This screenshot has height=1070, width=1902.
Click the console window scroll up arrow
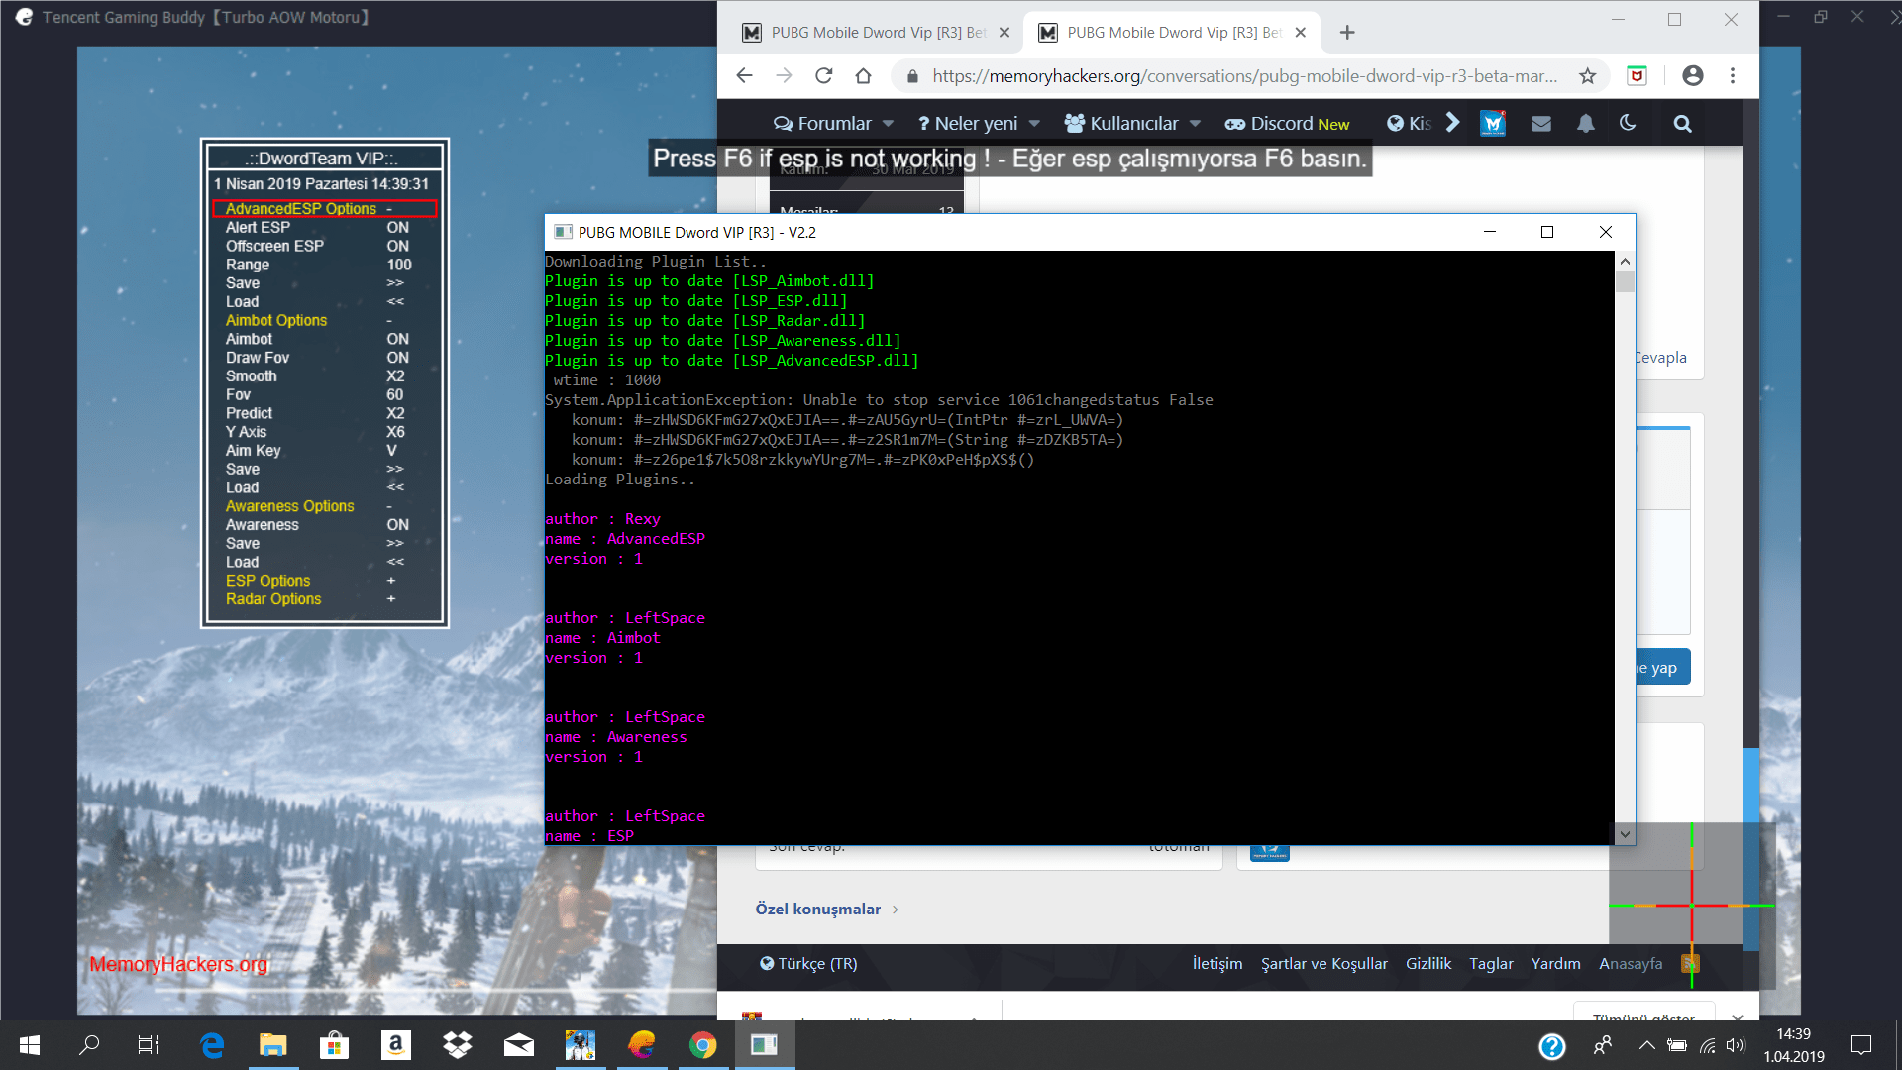pos(1625,262)
